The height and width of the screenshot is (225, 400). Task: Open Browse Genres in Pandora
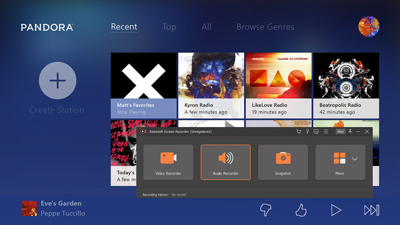point(265,27)
